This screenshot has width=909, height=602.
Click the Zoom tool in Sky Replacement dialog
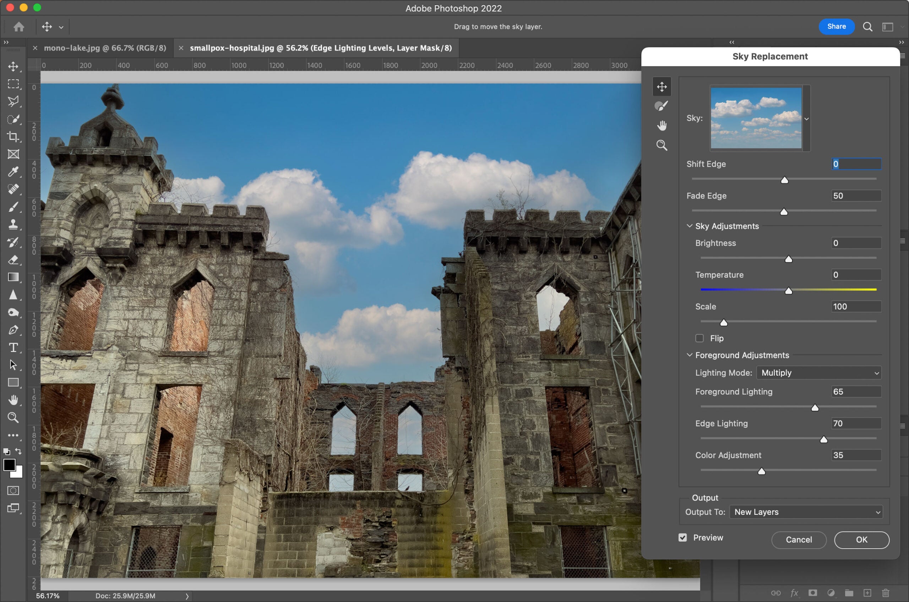point(662,145)
